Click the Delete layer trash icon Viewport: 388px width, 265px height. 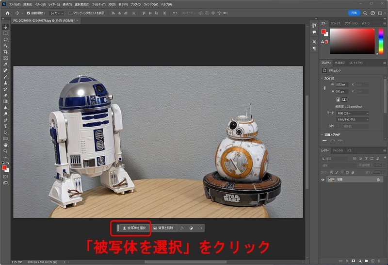[379, 261]
